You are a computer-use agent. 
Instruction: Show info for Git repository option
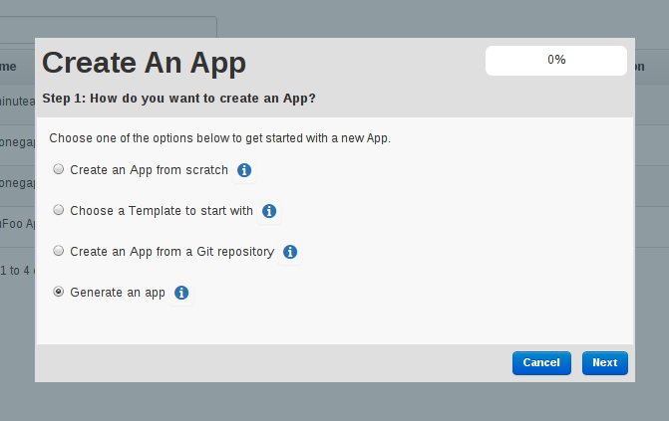tap(290, 252)
